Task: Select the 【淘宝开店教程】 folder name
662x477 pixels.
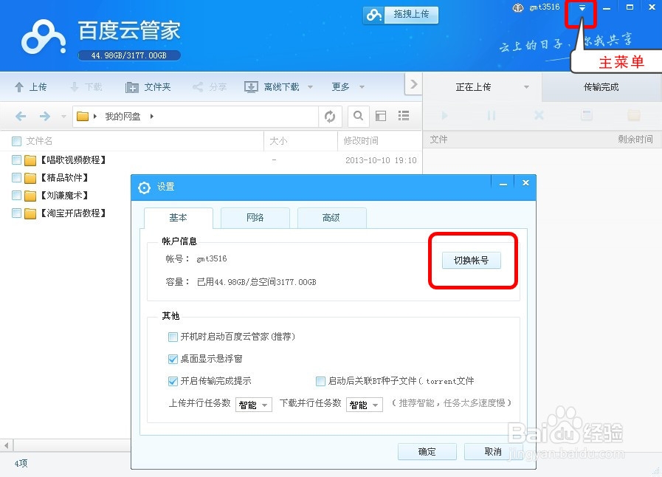Action: pos(73,213)
